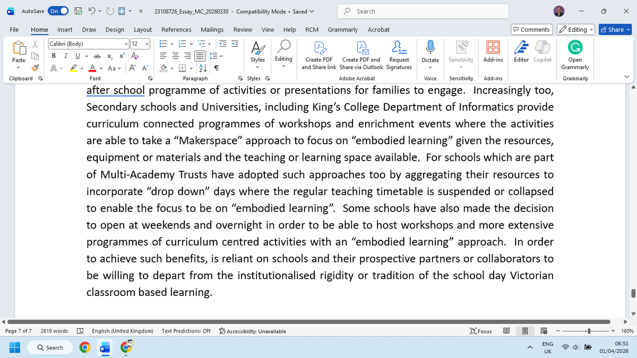Click the Paste clipboard icon

click(x=19, y=48)
